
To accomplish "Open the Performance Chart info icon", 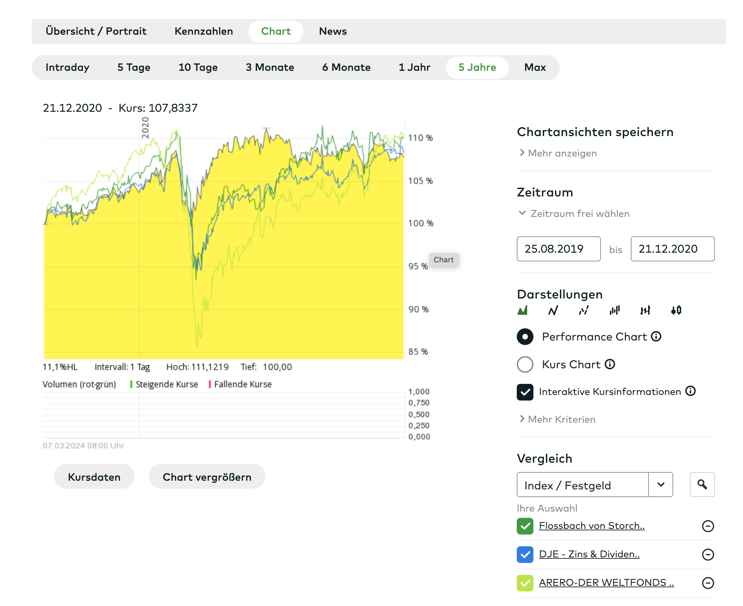I will click(656, 337).
